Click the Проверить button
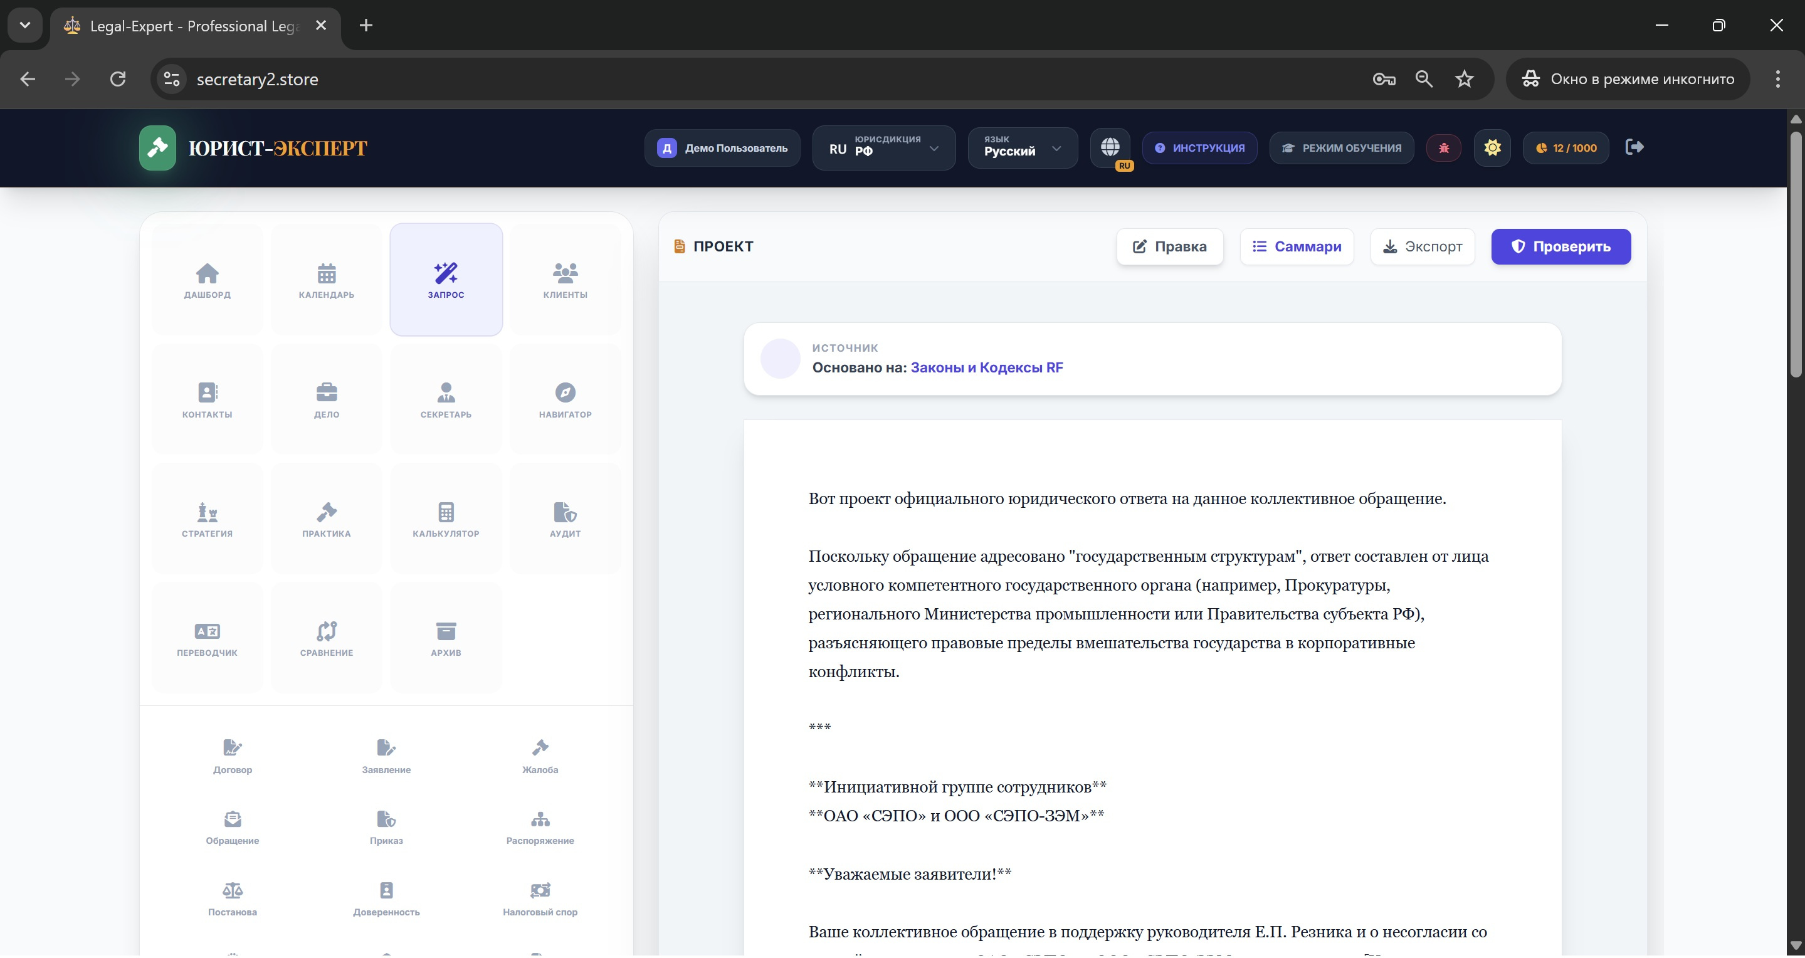 tap(1560, 246)
